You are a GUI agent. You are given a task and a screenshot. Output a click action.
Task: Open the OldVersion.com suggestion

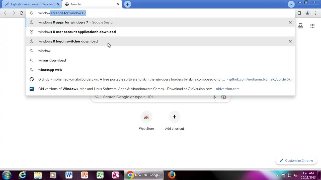click(x=160, y=89)
